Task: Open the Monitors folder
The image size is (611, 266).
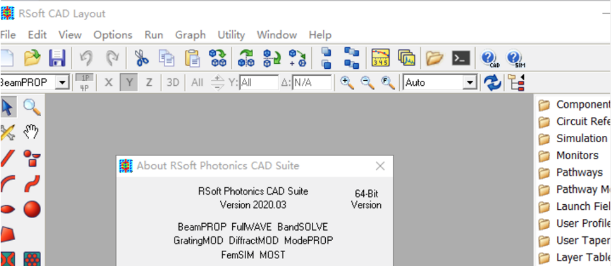Action: [x=568, y=155]
